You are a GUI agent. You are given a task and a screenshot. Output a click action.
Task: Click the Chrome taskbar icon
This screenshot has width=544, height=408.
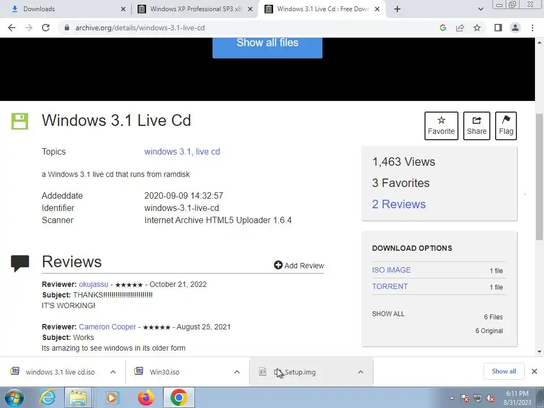coord(178,397)
